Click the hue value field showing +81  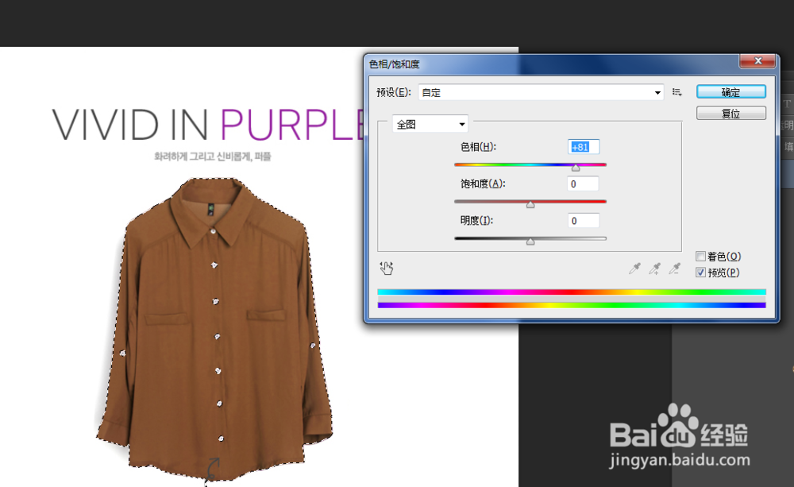584,147
